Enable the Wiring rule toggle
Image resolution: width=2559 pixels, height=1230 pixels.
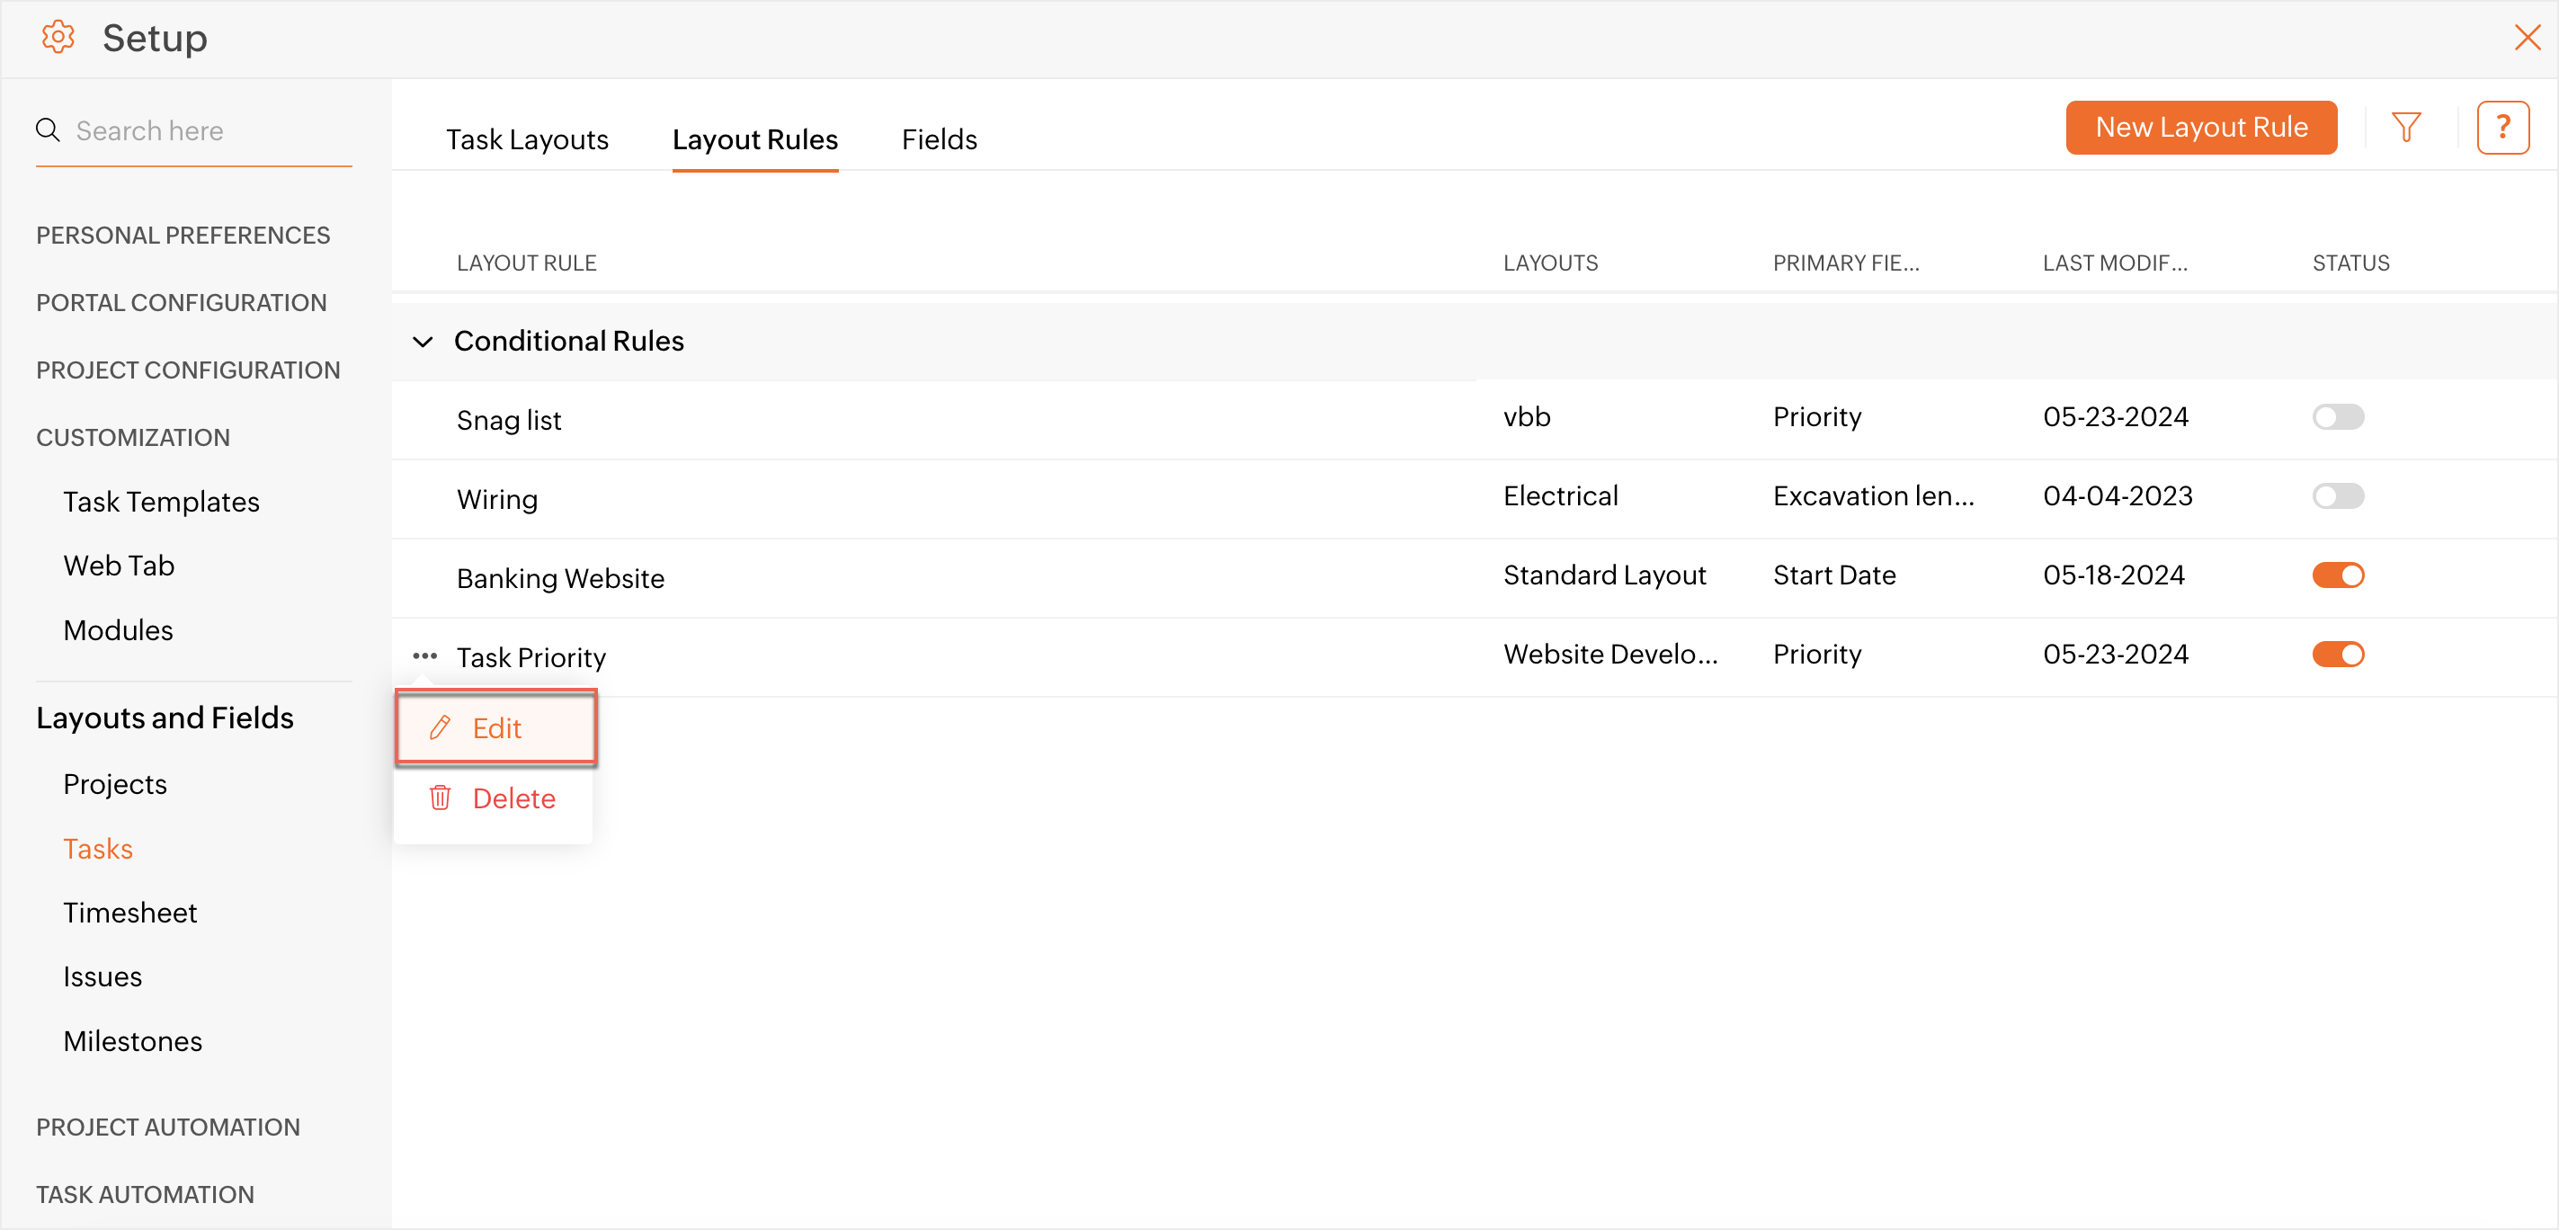[x=2338, y=495]
